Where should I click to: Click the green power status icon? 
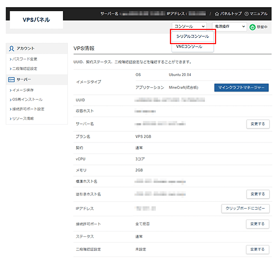click(252, 27)
